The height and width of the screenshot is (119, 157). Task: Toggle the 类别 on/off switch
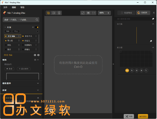(37, 27)
